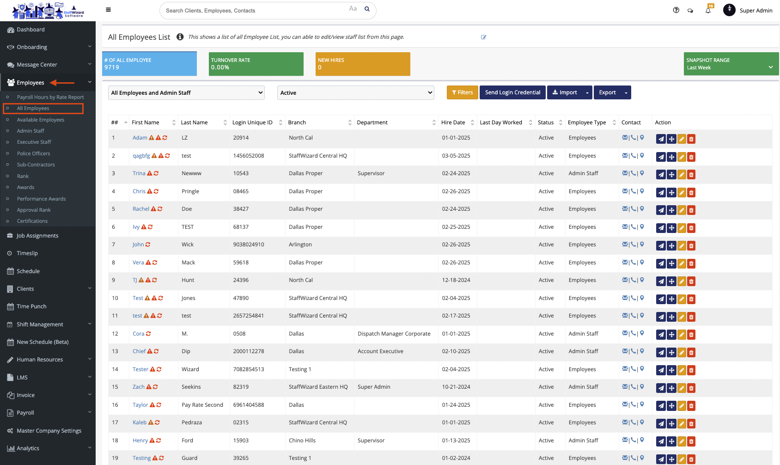Open the Active status dropdown
Viewport: 780px width, 465px height.
pos(355,93)
